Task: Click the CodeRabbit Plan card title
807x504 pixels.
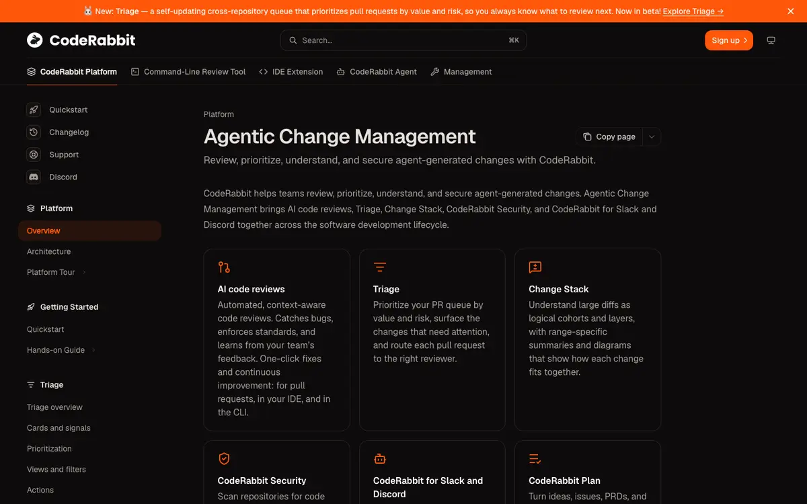Action: pyautogui.click(x=564, y=480)
